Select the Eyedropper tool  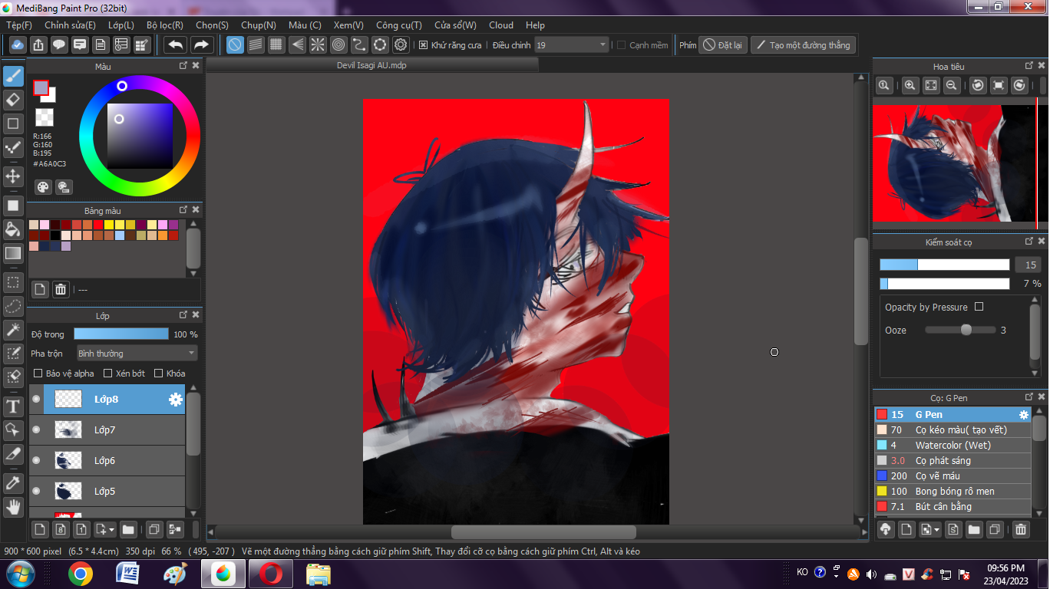[13, 482]
